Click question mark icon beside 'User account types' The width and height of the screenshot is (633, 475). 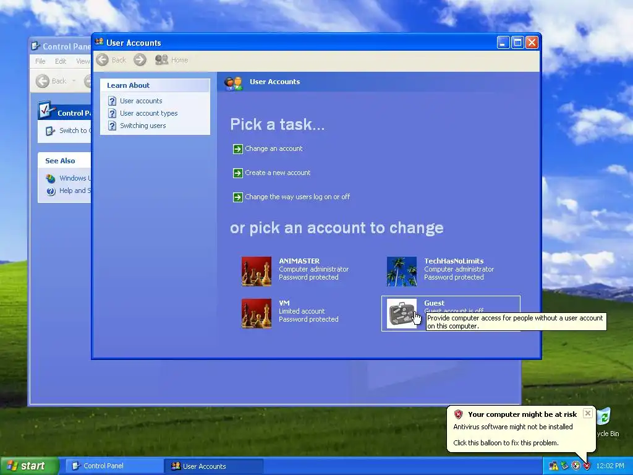[113, 114]
